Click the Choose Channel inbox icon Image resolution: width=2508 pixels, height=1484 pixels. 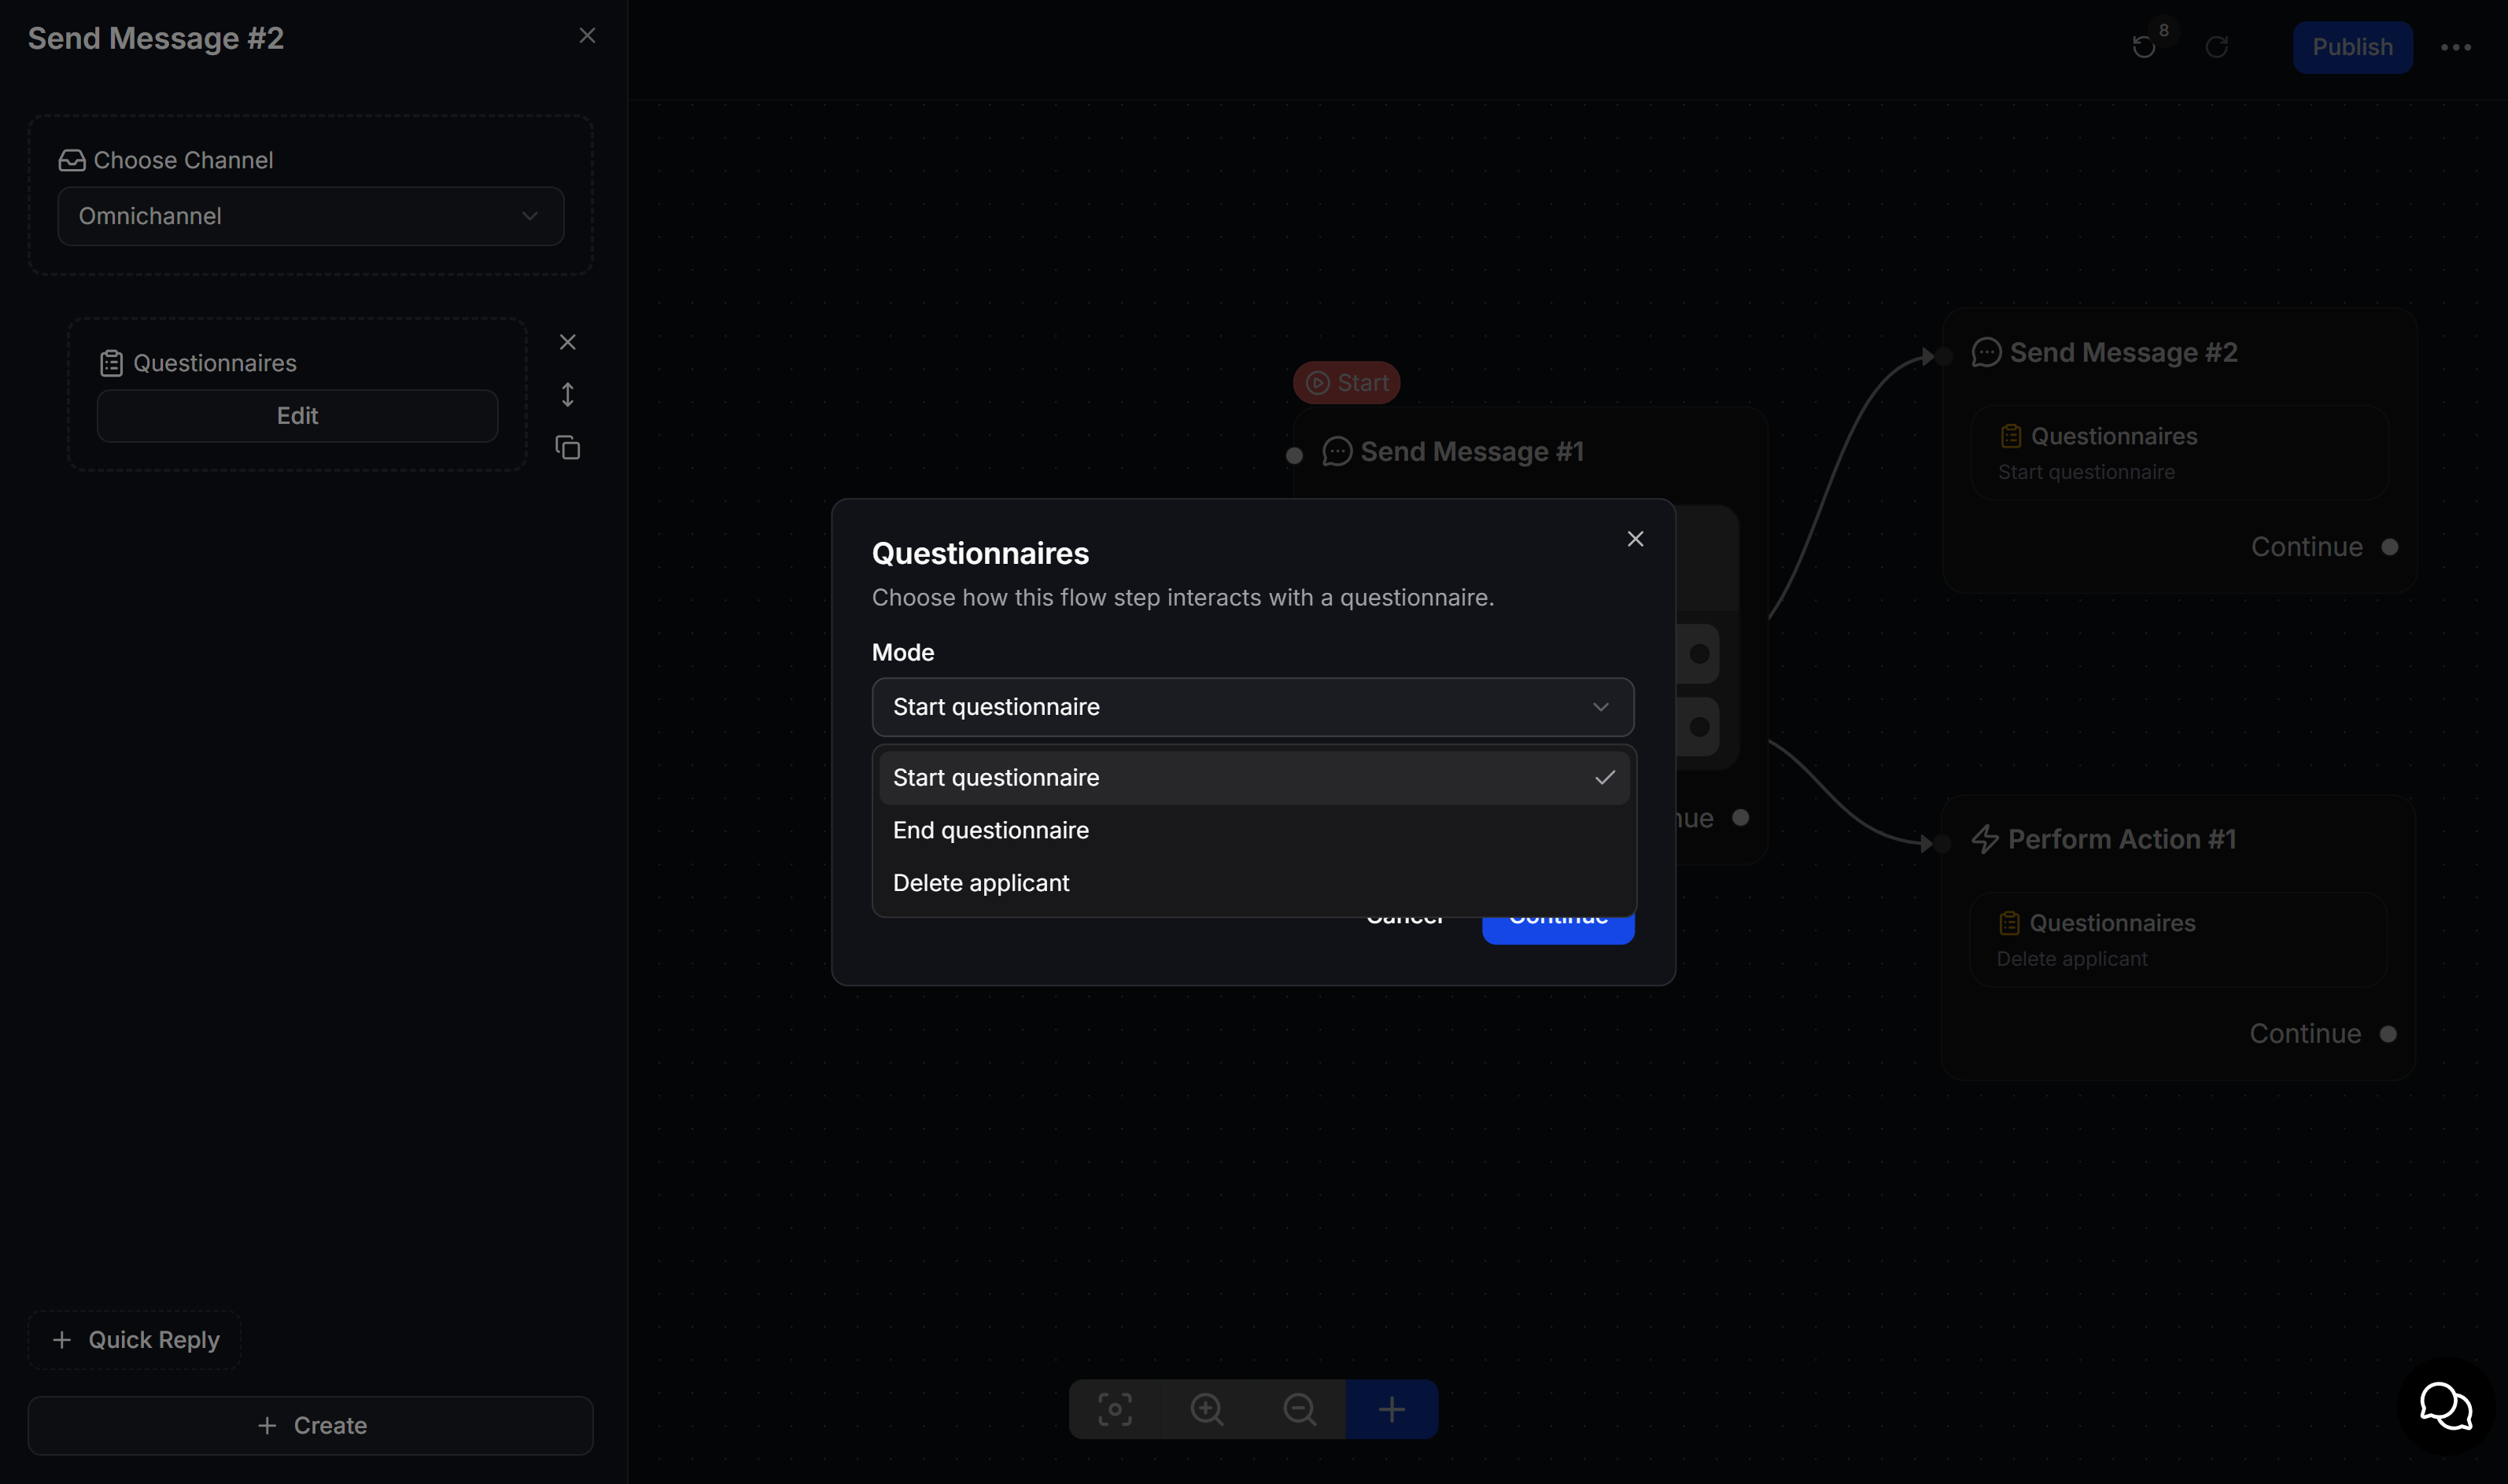72,160
